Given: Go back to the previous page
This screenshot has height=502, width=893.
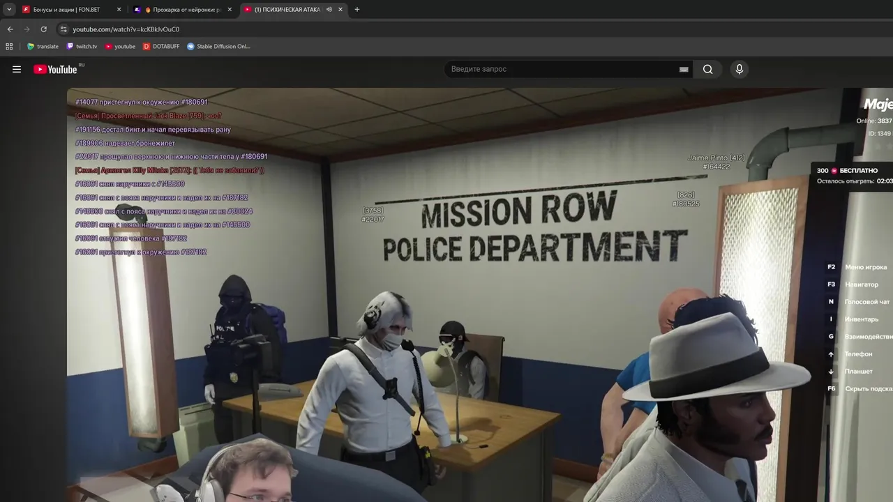Looking at the screenshot, I should click(10, 29).
